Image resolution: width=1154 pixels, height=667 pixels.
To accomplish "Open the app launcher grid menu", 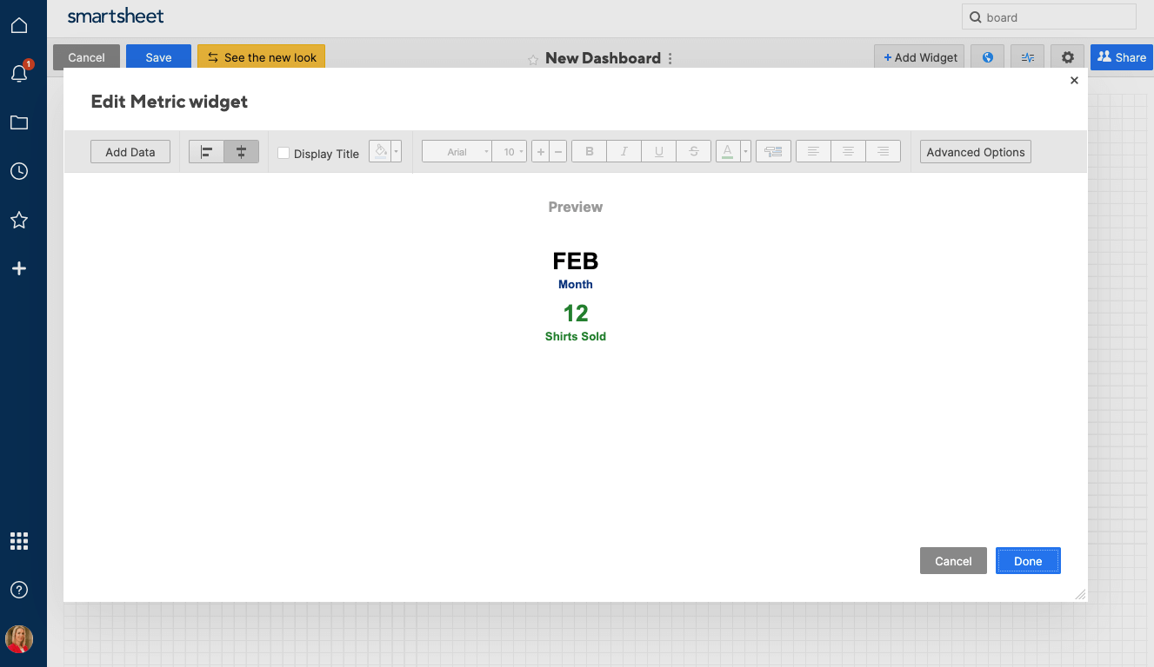I will coord(19,541).
